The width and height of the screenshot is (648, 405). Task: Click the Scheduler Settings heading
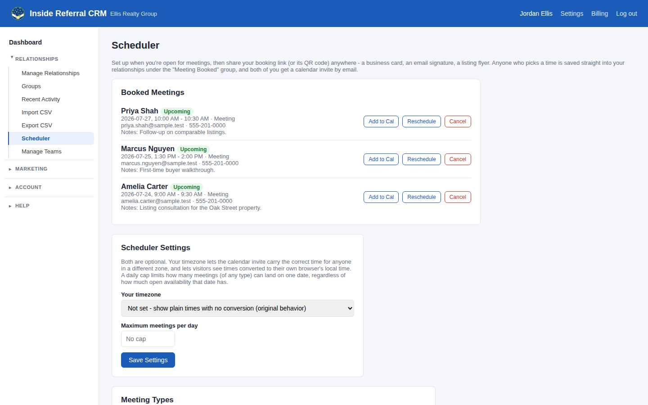click(156, 247)
